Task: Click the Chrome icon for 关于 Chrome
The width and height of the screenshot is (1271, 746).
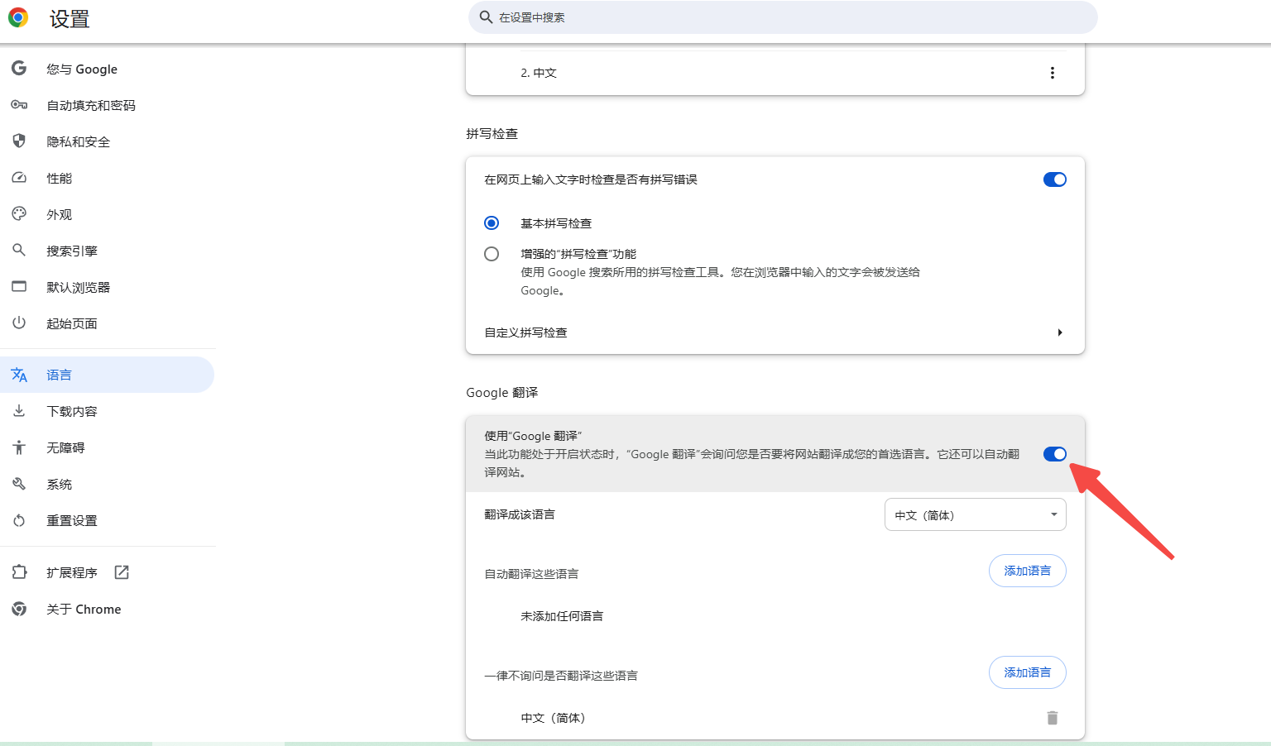Action: pos(19,609)
